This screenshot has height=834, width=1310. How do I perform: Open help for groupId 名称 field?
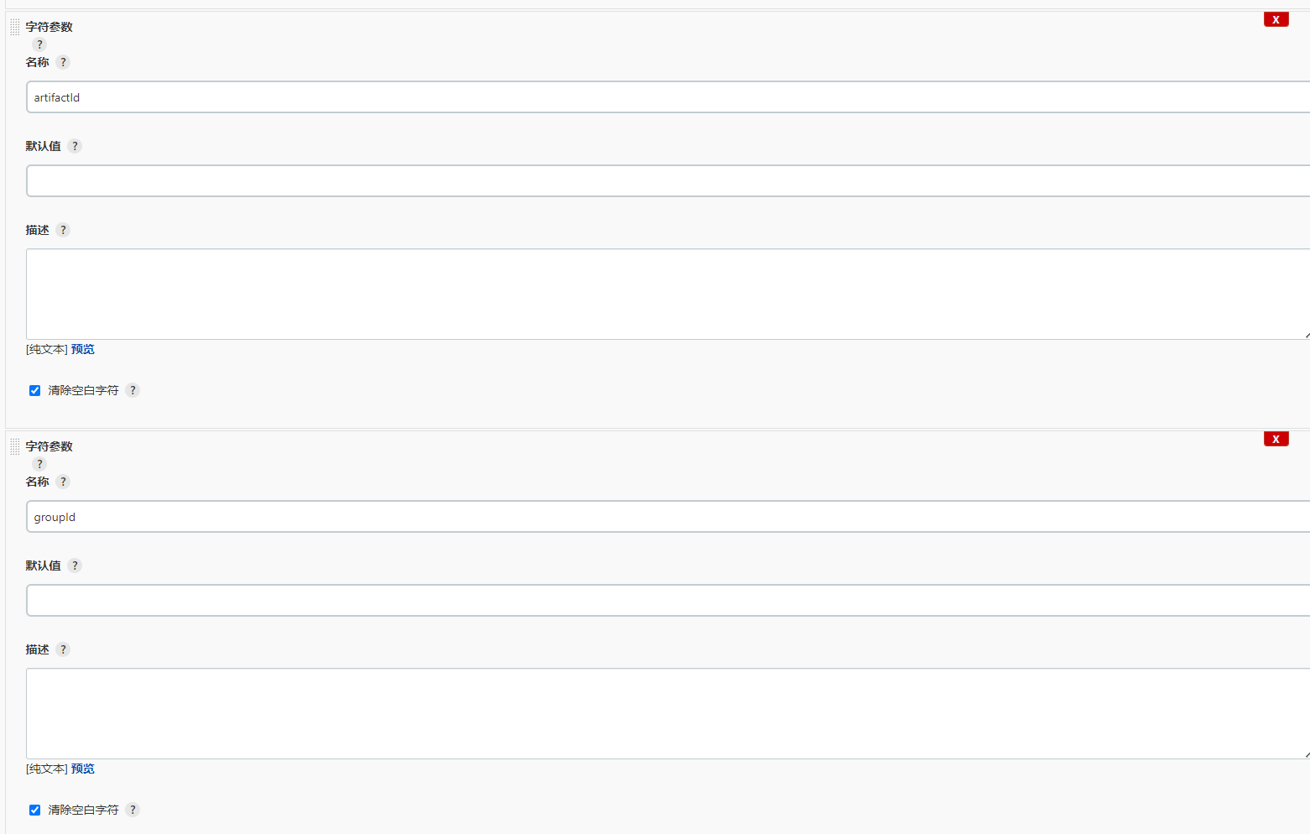(63, 482)
